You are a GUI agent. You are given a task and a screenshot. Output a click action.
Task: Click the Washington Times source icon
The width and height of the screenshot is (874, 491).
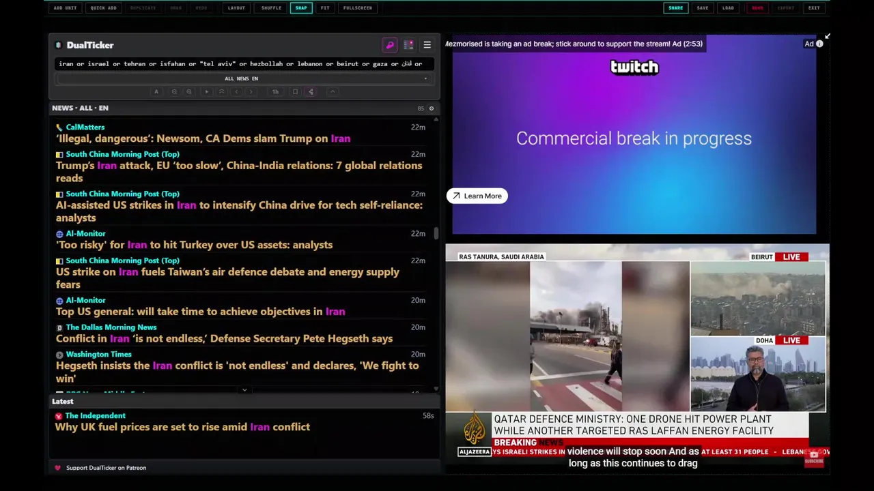point(59,355)
